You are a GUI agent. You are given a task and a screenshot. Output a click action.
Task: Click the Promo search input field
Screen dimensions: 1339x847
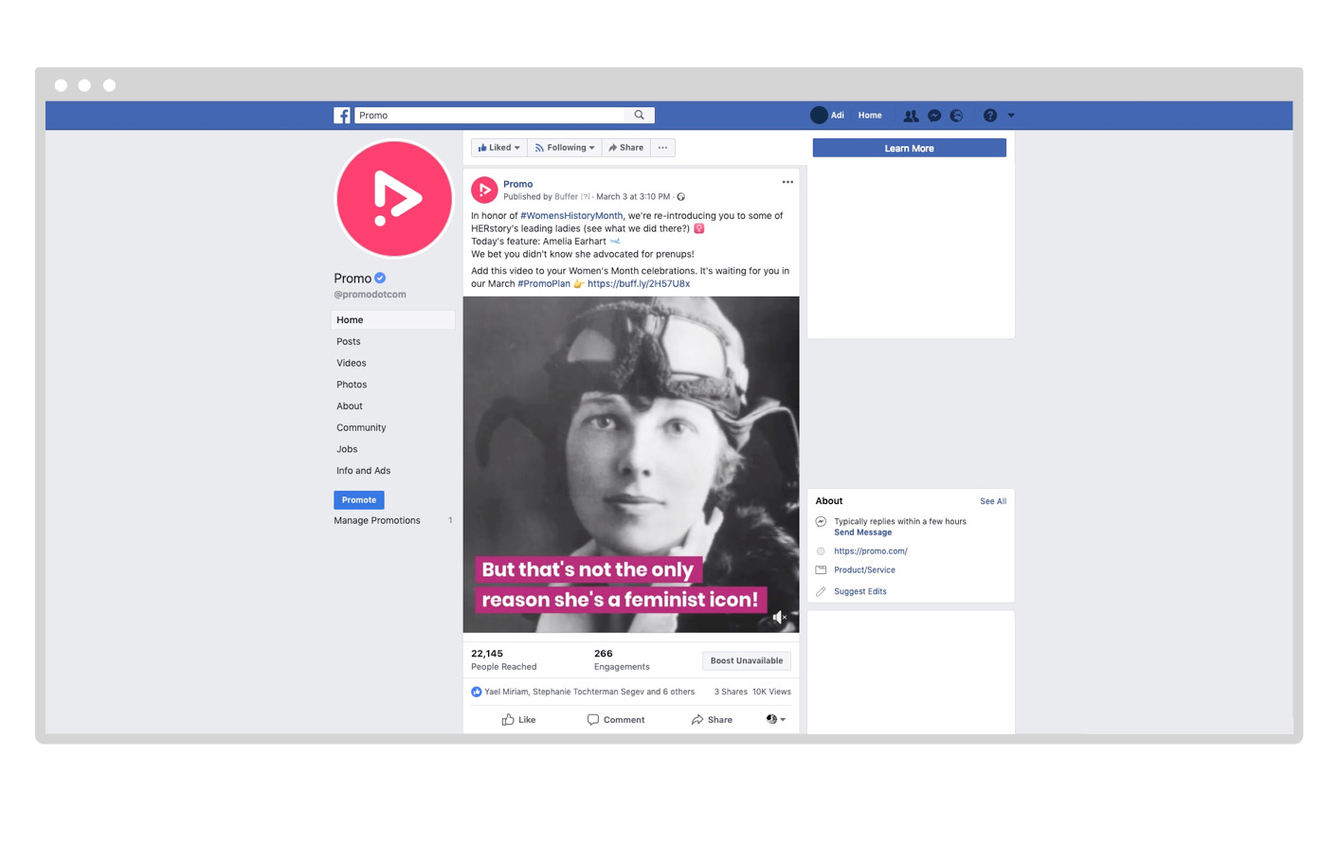coord(491,116)
